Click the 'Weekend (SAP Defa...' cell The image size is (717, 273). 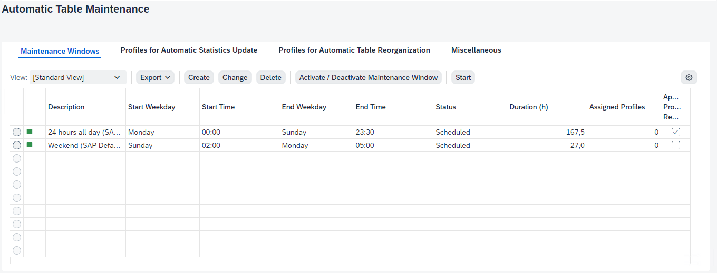[85, 145]
